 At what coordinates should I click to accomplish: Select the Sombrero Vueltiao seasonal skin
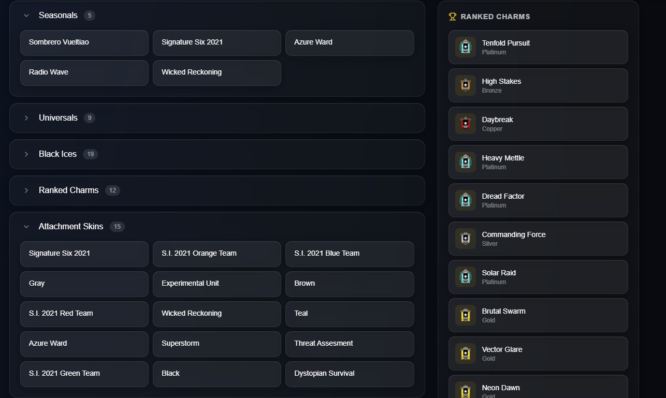[x=84, y=42]
